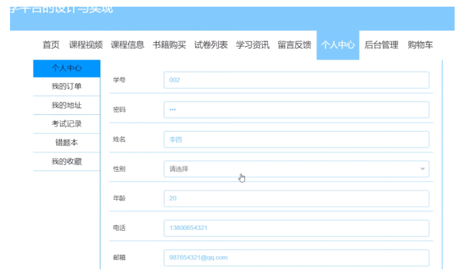470x274 pixels.
Task: View 考试记录 from the sidebar
Action: (x=66, y=124)
